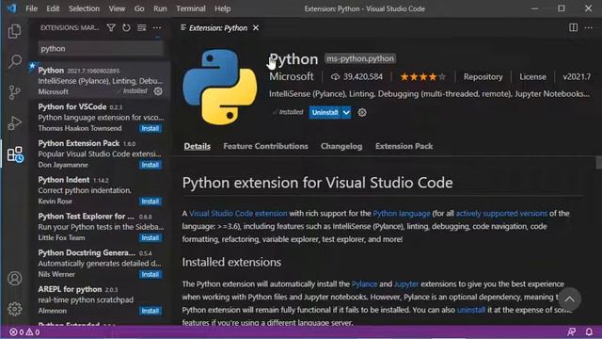Switch to Feature Contributions tab
This screenshot has height=339, width=602.
click(x=265, y=146)
